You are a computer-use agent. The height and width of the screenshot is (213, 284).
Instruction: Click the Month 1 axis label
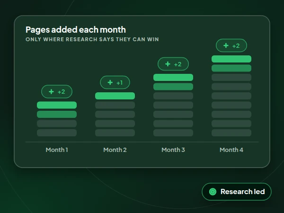coord(57,150)
